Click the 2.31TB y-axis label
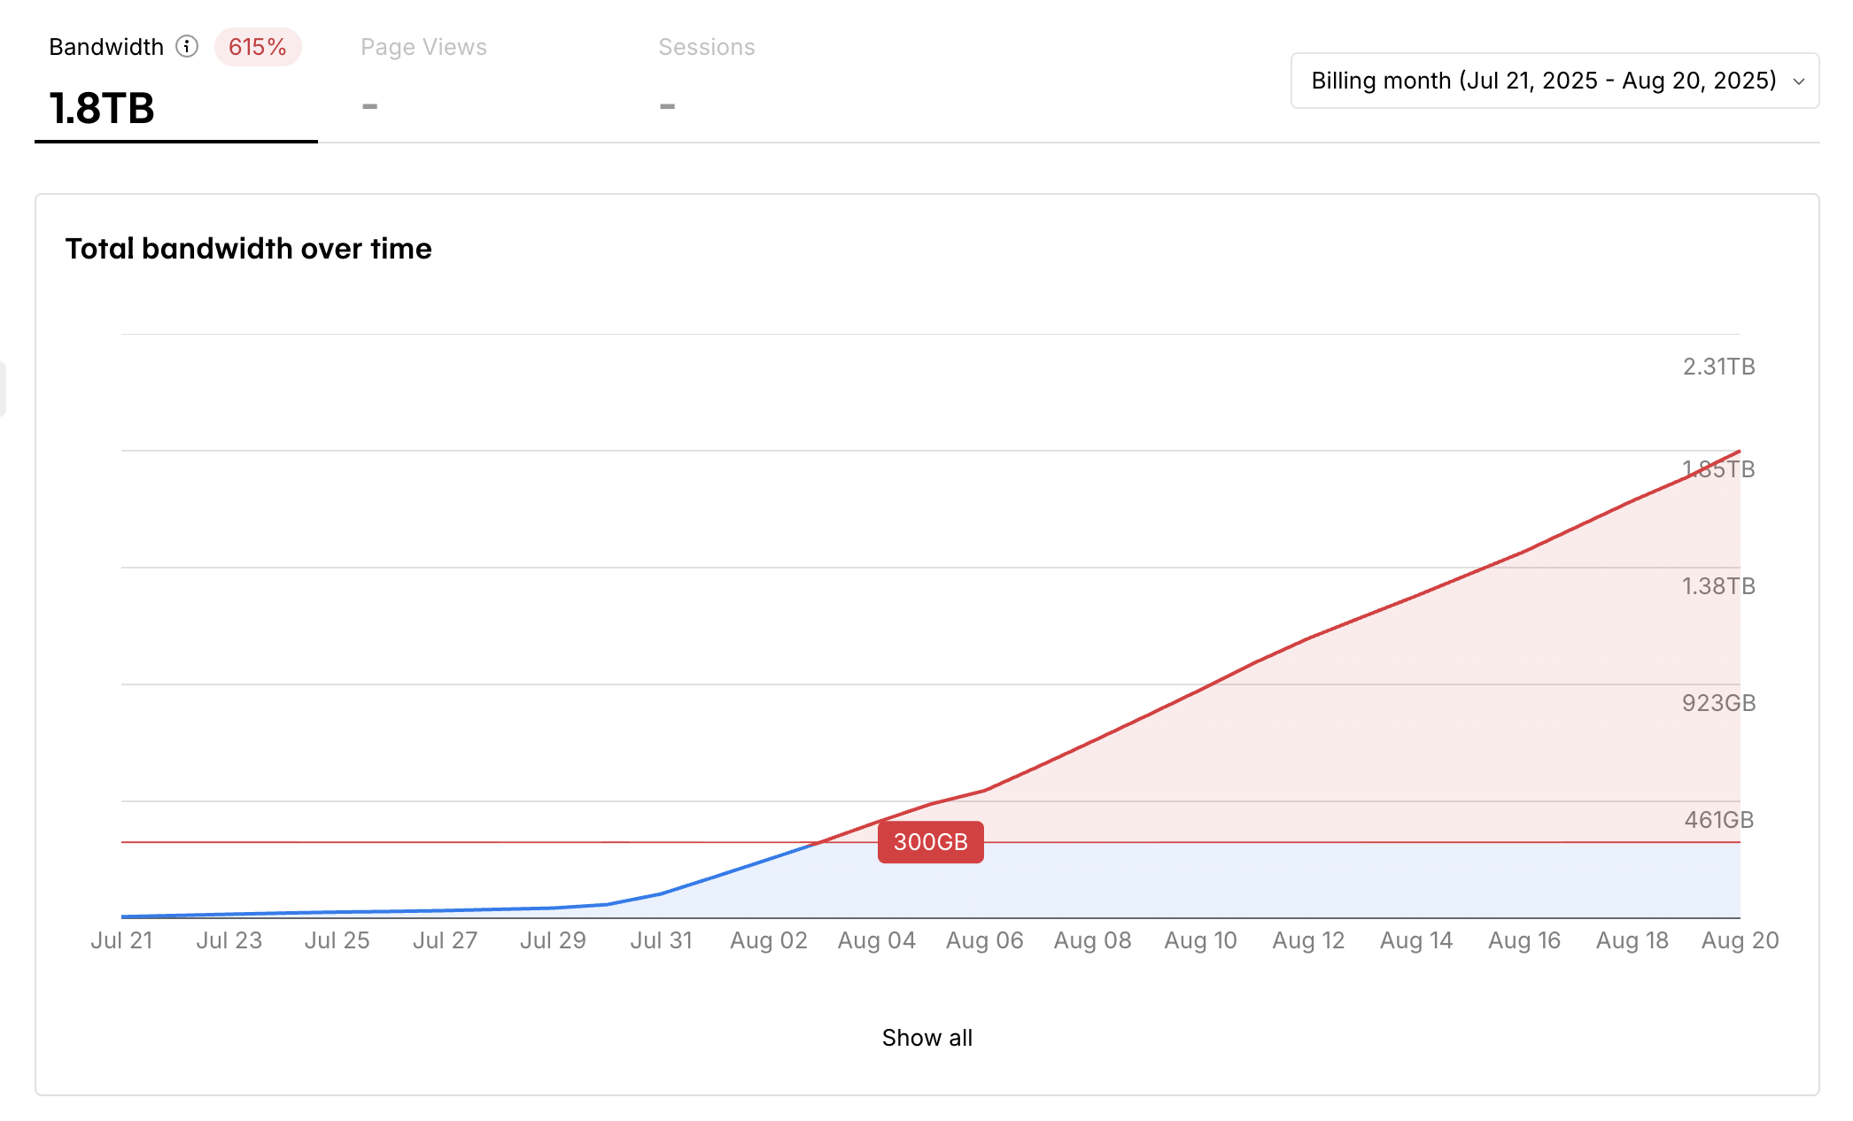1853x1121 pixels. point(1718,367)
